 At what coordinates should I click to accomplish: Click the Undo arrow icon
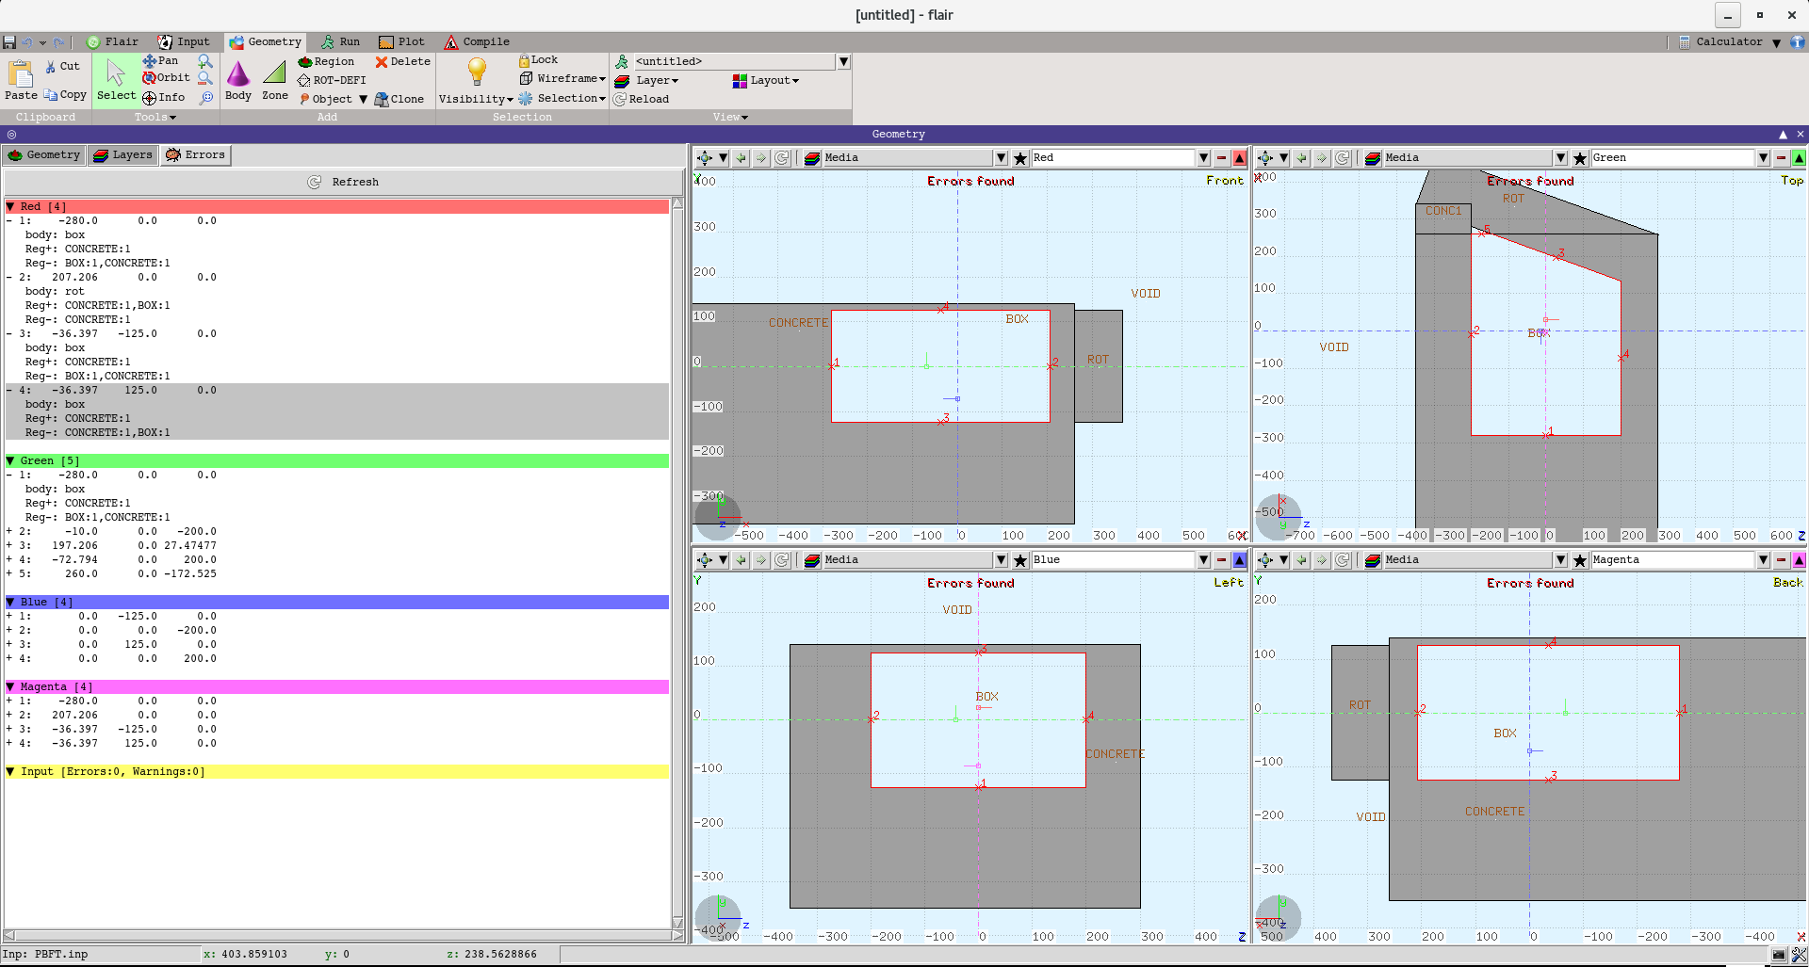[27, 42]
